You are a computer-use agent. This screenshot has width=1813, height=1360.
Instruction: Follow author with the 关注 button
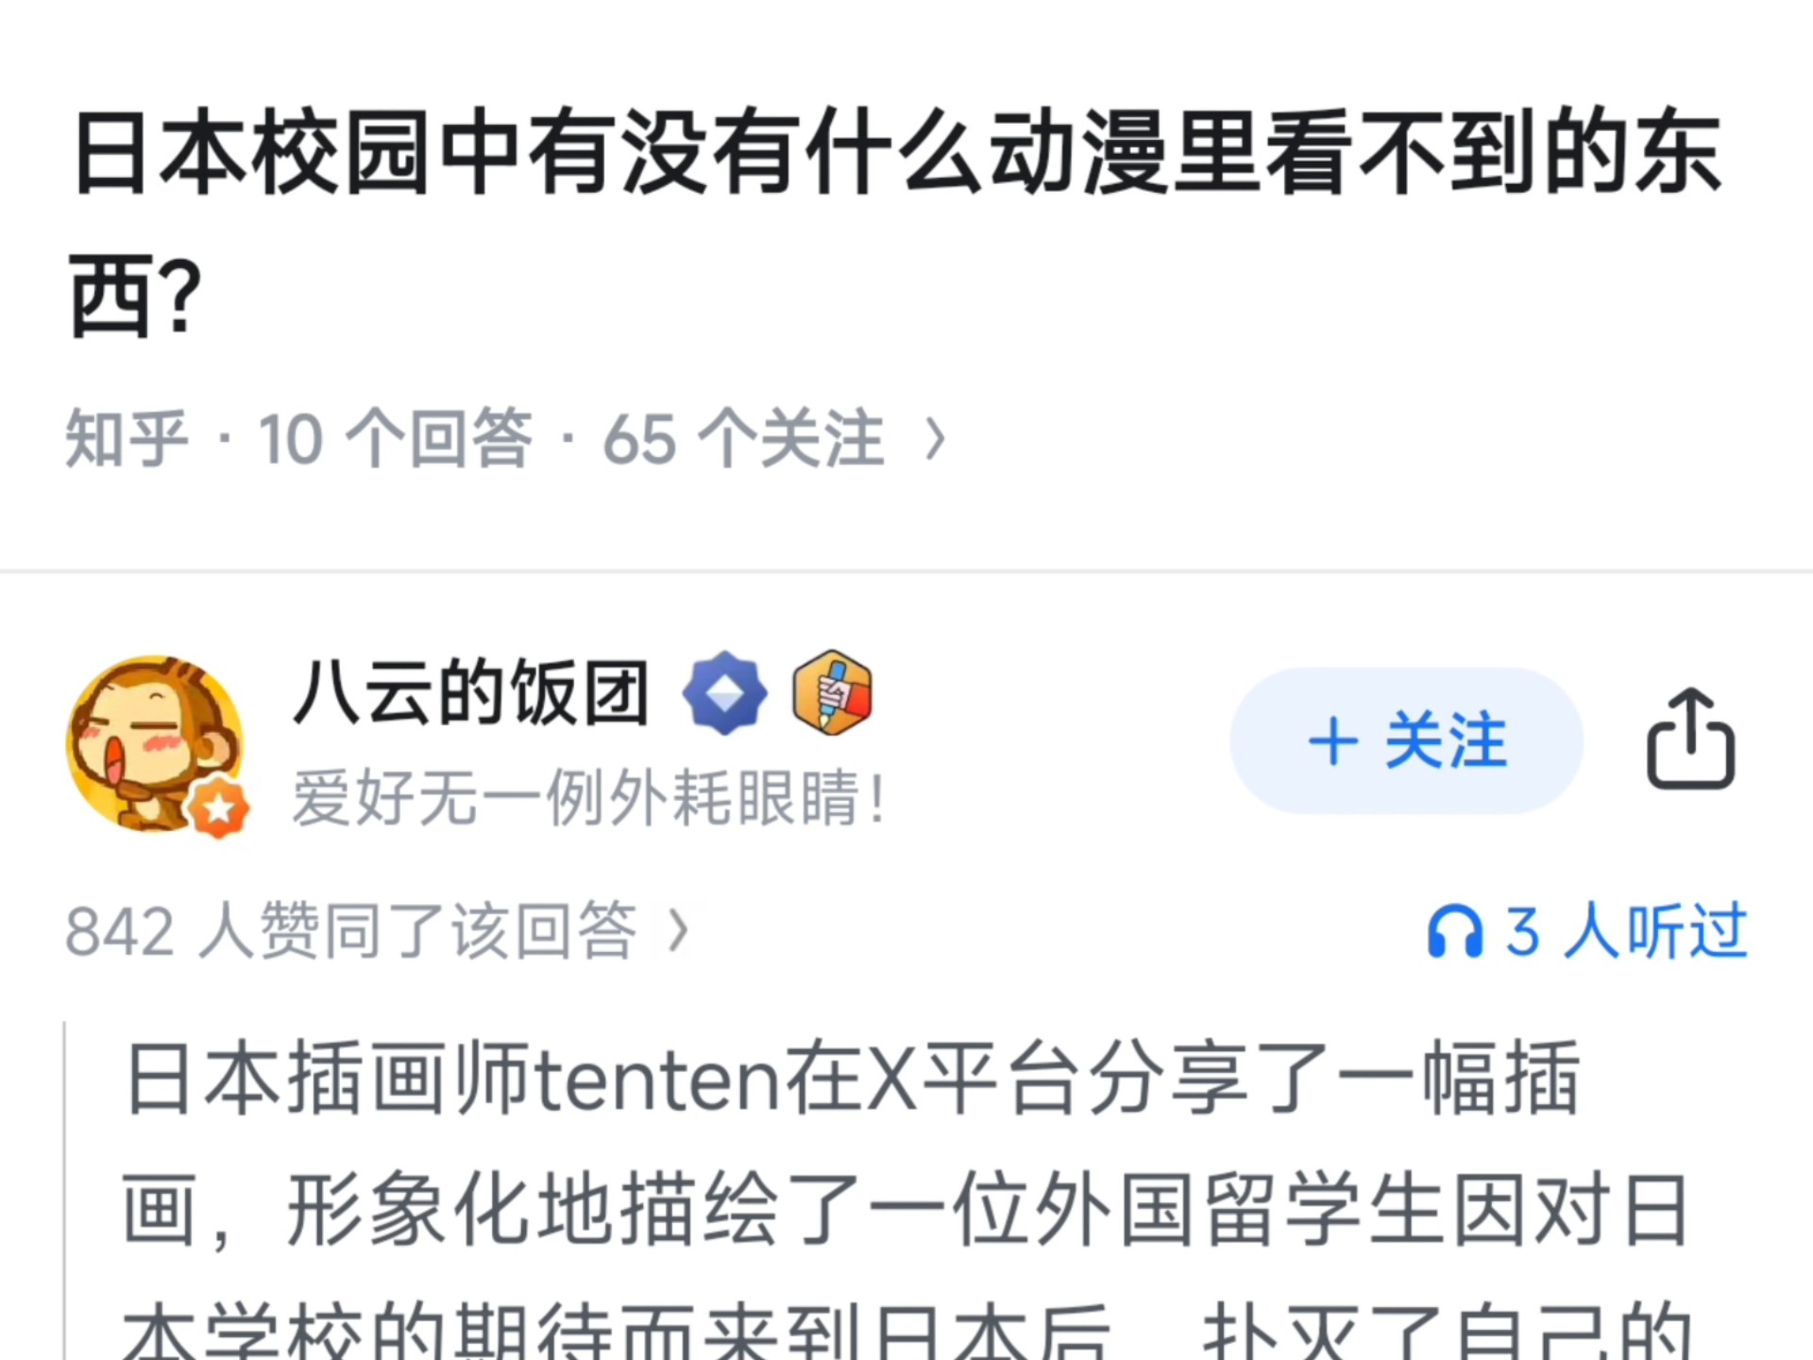1406,740
